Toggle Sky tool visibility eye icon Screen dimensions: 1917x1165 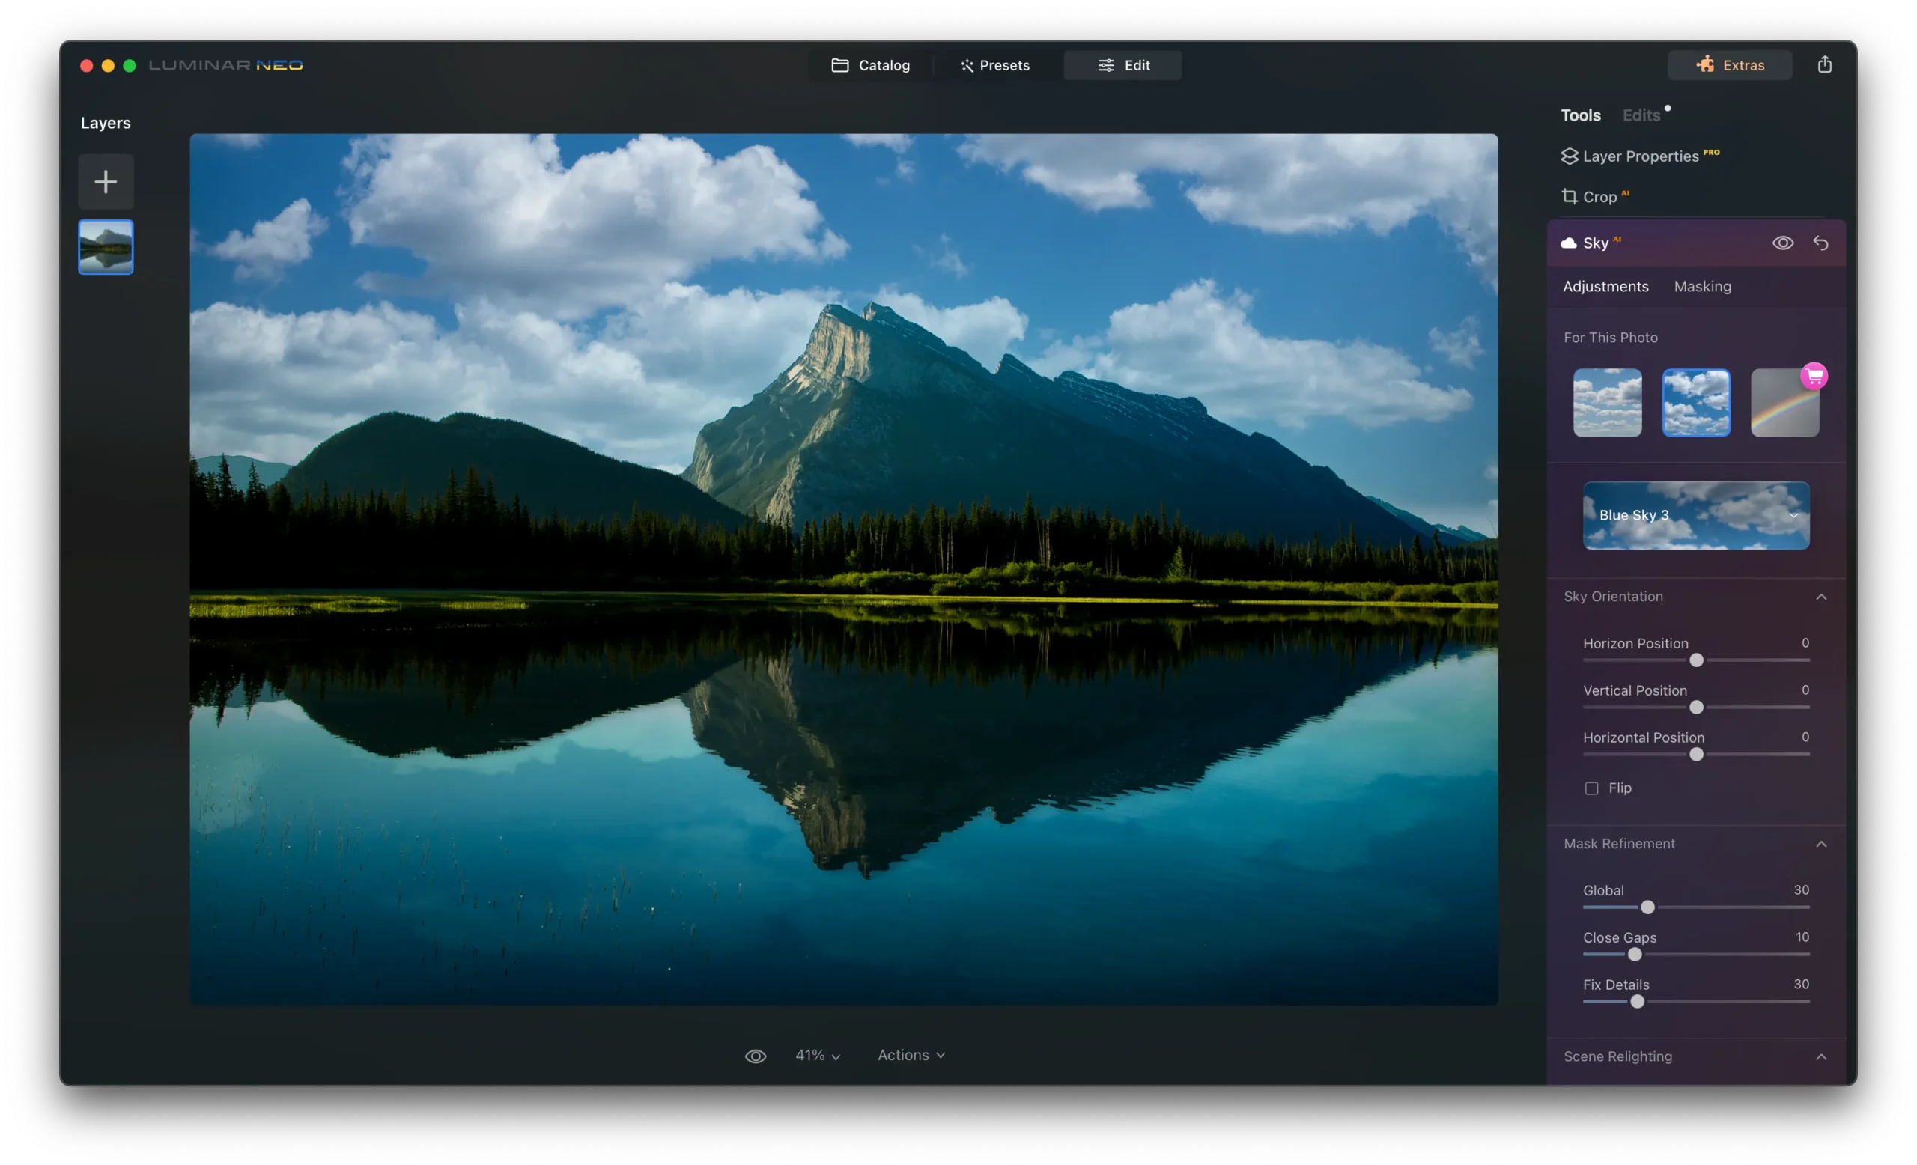tap(1782, 243)
